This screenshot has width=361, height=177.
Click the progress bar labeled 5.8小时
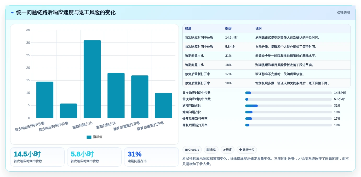tap(289, 99)
